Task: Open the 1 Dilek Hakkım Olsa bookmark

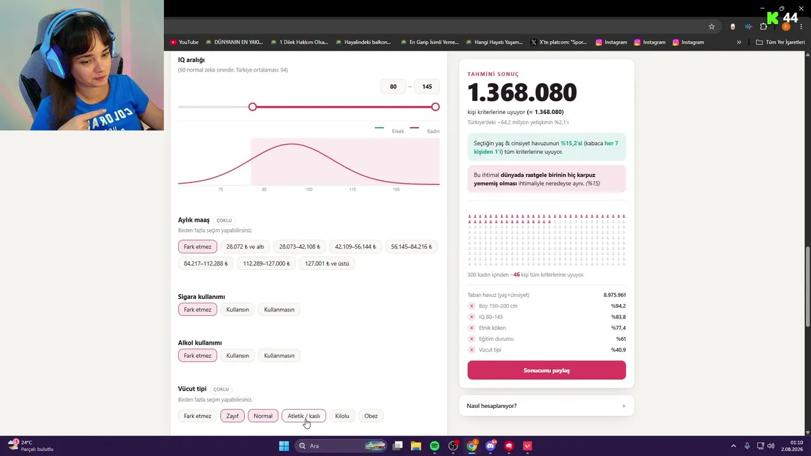Action: coord(299,42)
